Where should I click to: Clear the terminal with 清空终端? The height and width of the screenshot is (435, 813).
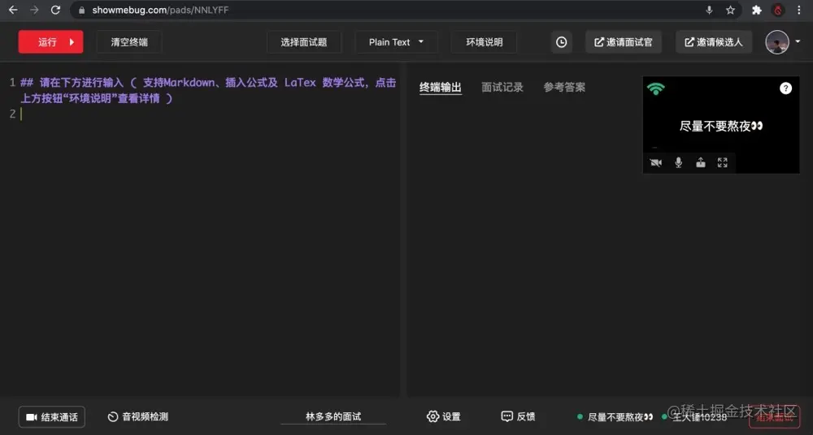tap(129, 42)
